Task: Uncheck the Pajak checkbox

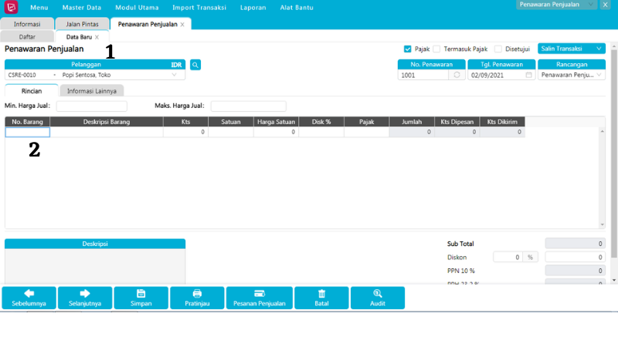Action: pos(408,49)
